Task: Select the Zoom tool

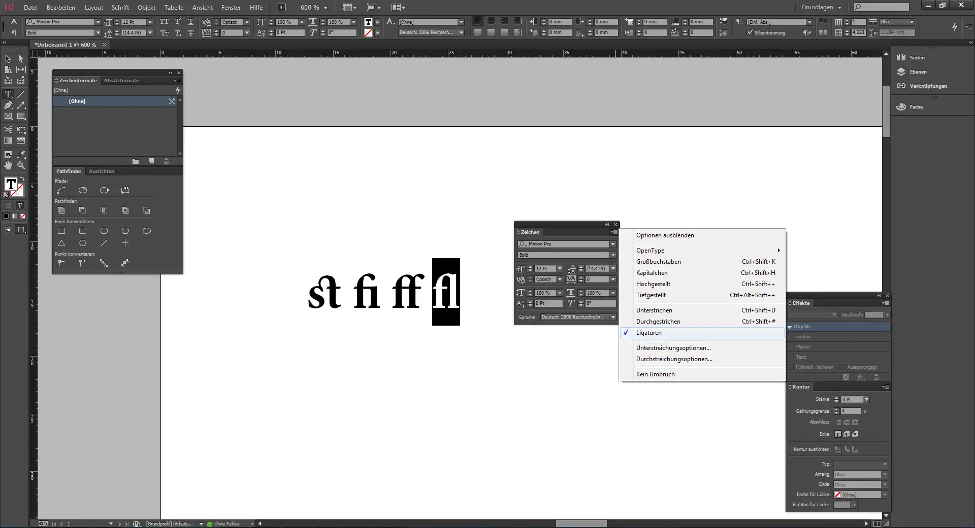Action: point(21,165)
